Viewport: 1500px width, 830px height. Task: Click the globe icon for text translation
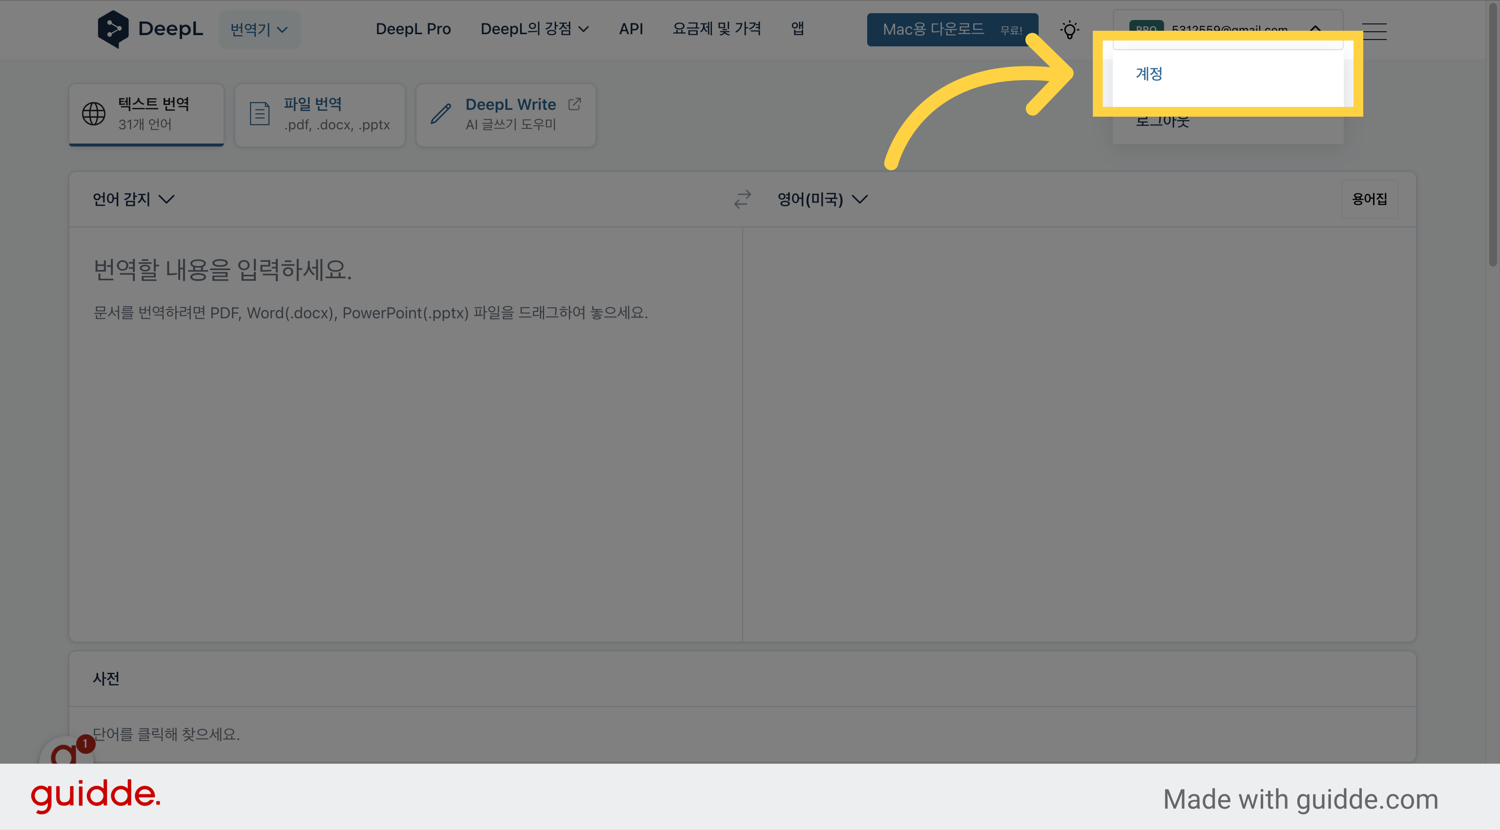94,114
